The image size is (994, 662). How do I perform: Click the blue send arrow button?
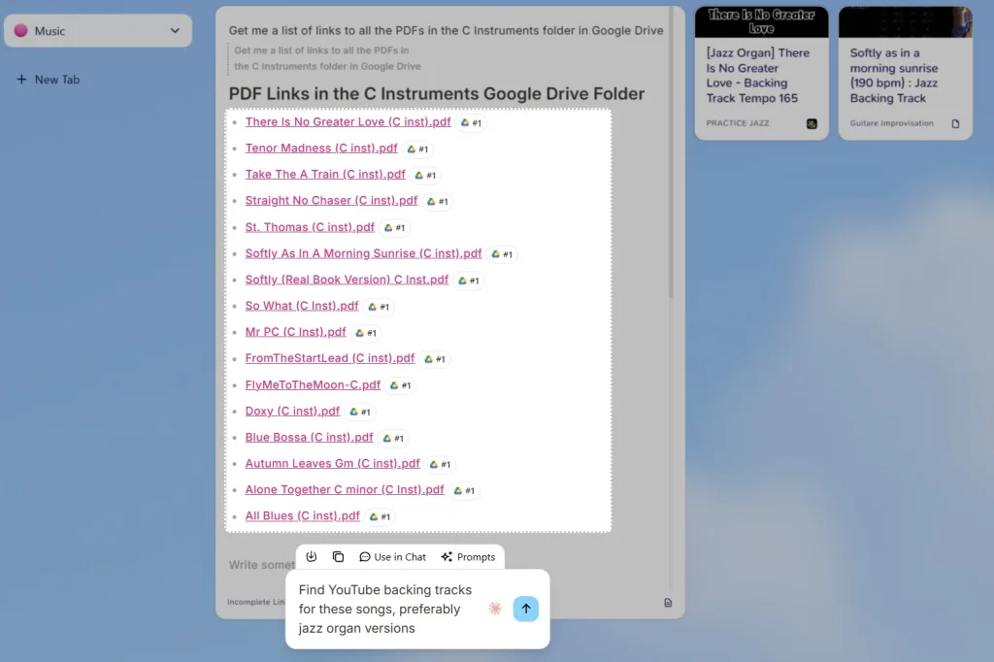(x=525, y=609)
